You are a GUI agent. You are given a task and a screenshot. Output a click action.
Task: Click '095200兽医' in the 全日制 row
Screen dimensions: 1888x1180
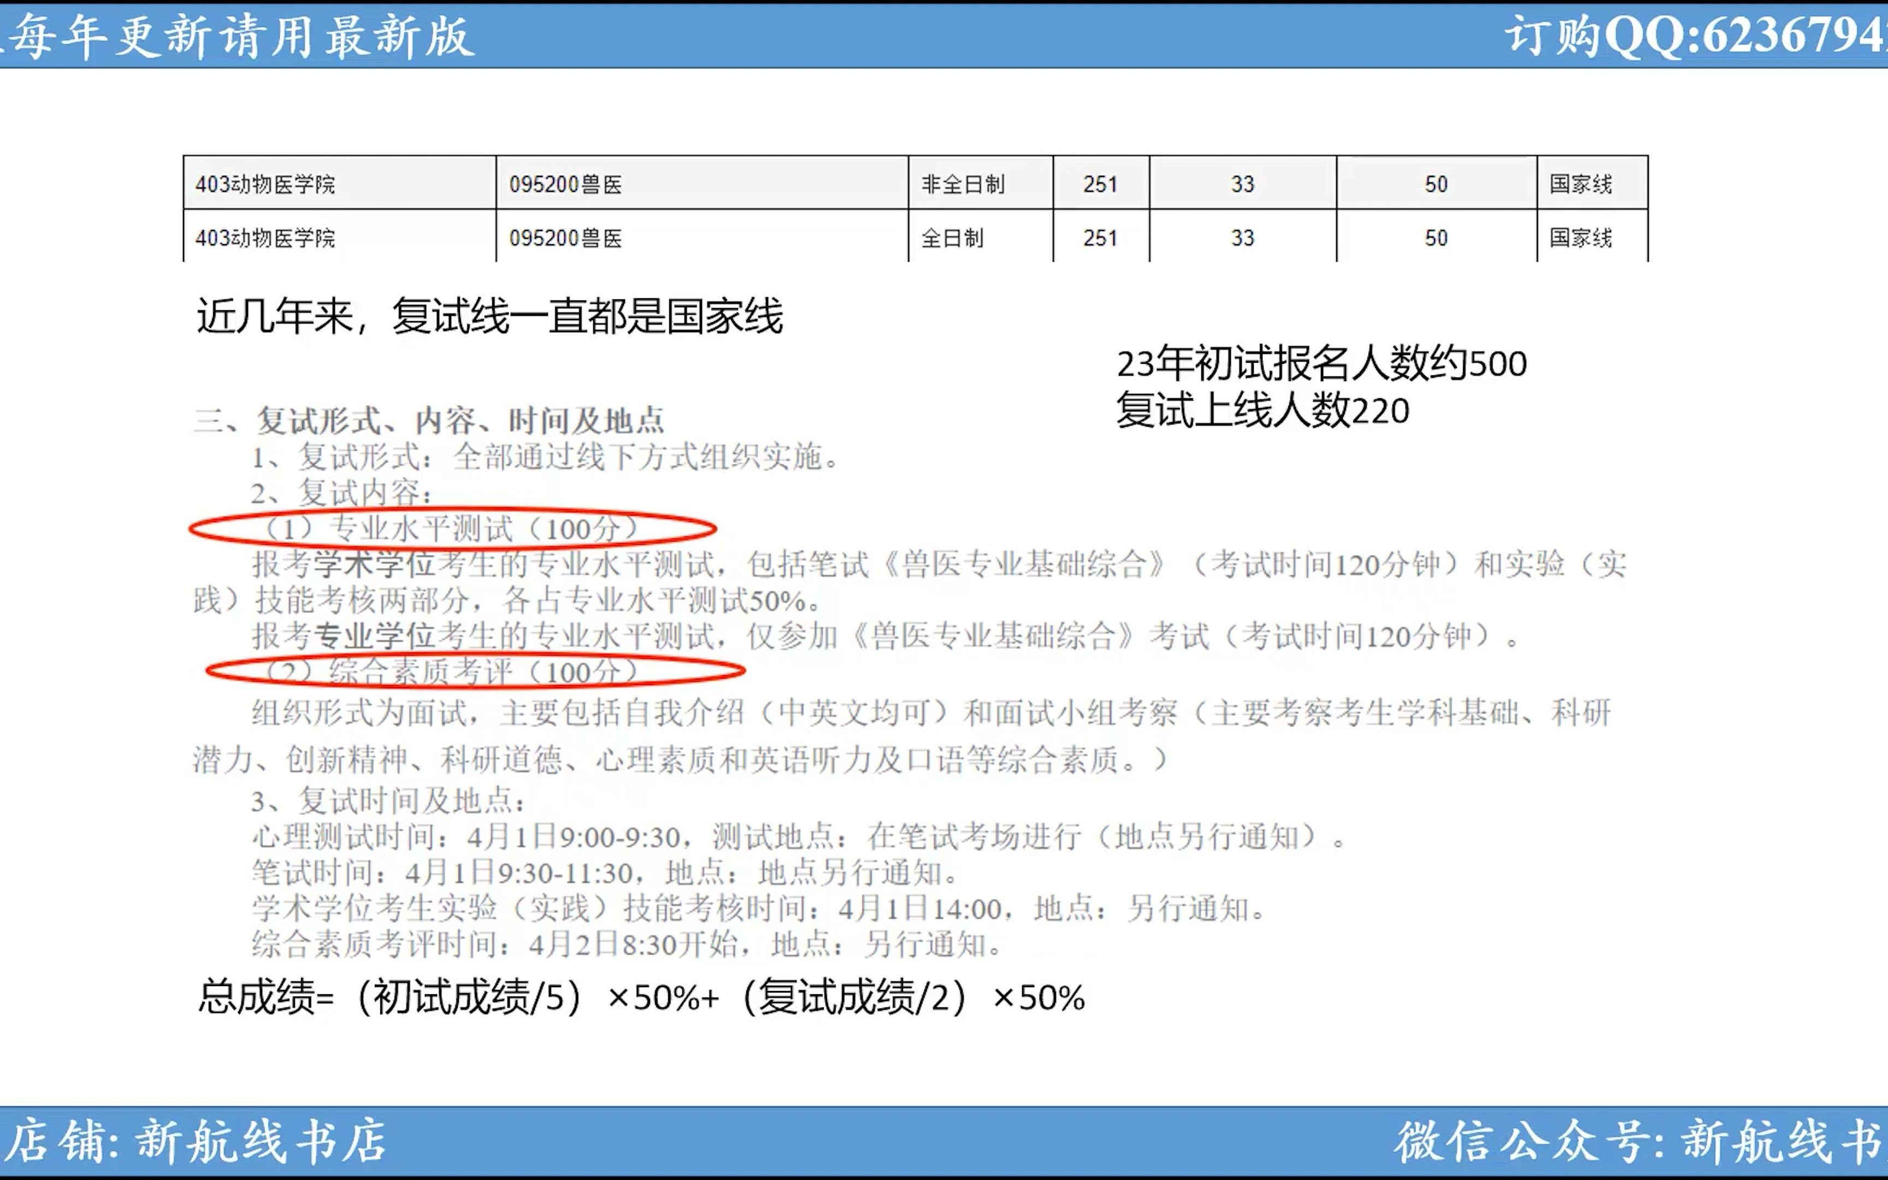coord(565,238)
